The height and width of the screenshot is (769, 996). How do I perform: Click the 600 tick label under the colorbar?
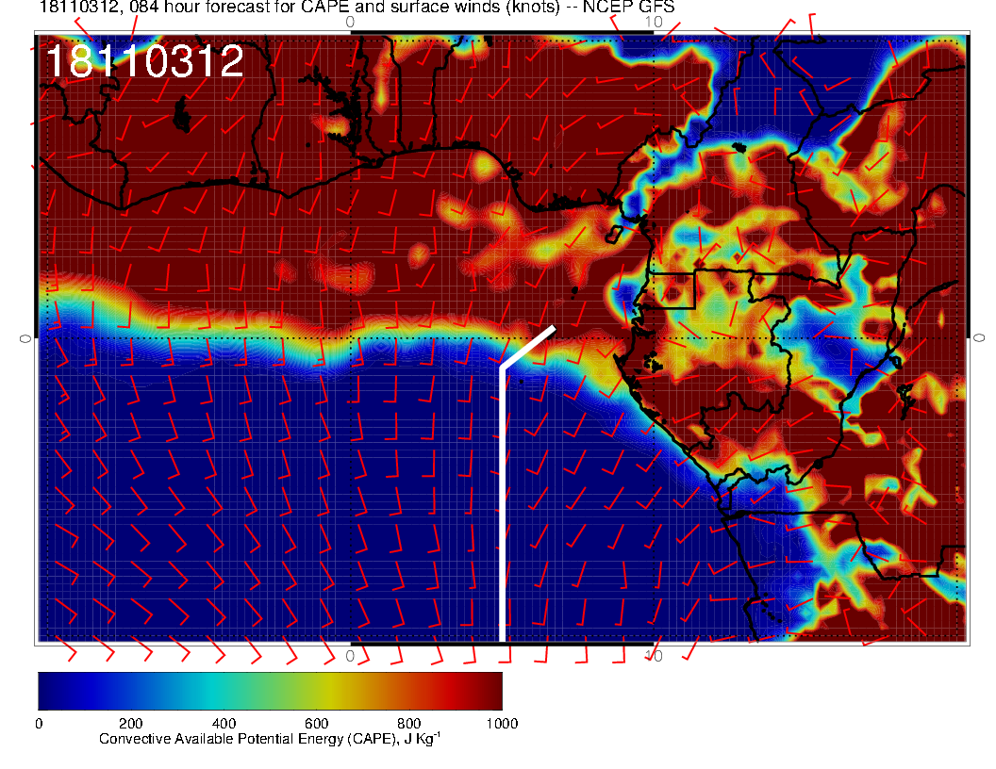coord(316,724)
